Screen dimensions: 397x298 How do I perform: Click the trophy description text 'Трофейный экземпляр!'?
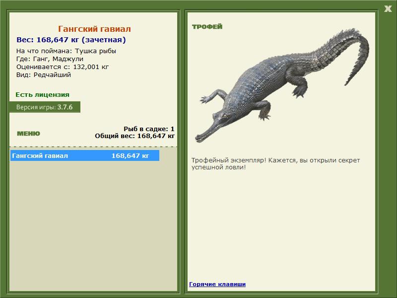[x=229, y=160]
